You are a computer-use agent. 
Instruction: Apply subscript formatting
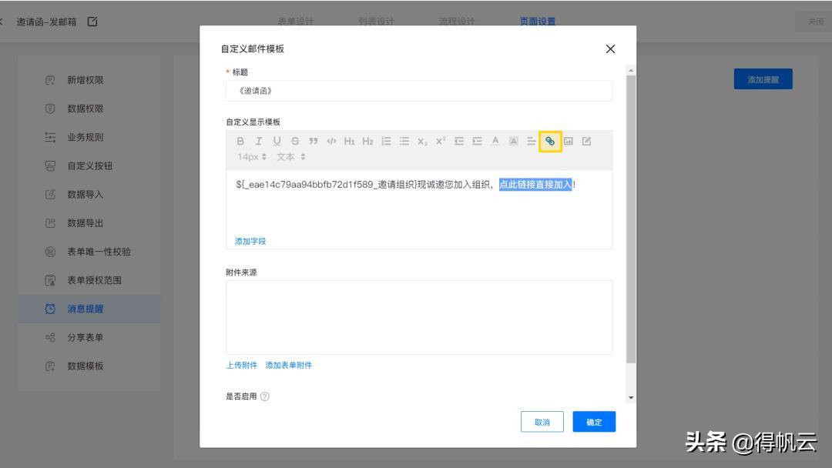pos(421,141)
